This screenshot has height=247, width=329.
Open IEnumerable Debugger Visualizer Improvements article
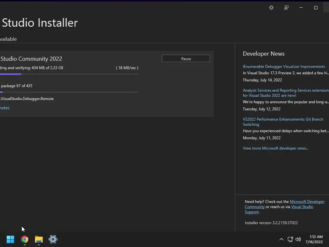pyautogui.click(x=284, y=67)
